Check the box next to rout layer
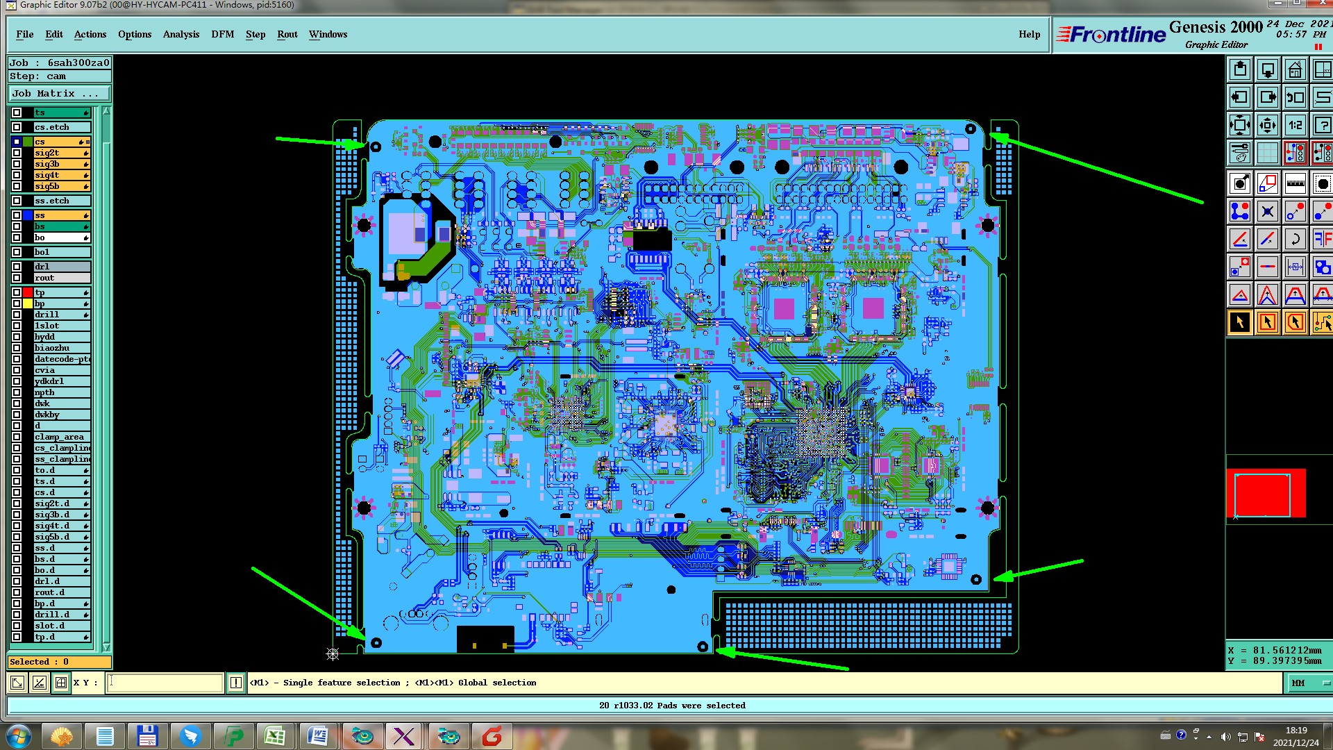 pyautogui.click(x=17, y=278)
